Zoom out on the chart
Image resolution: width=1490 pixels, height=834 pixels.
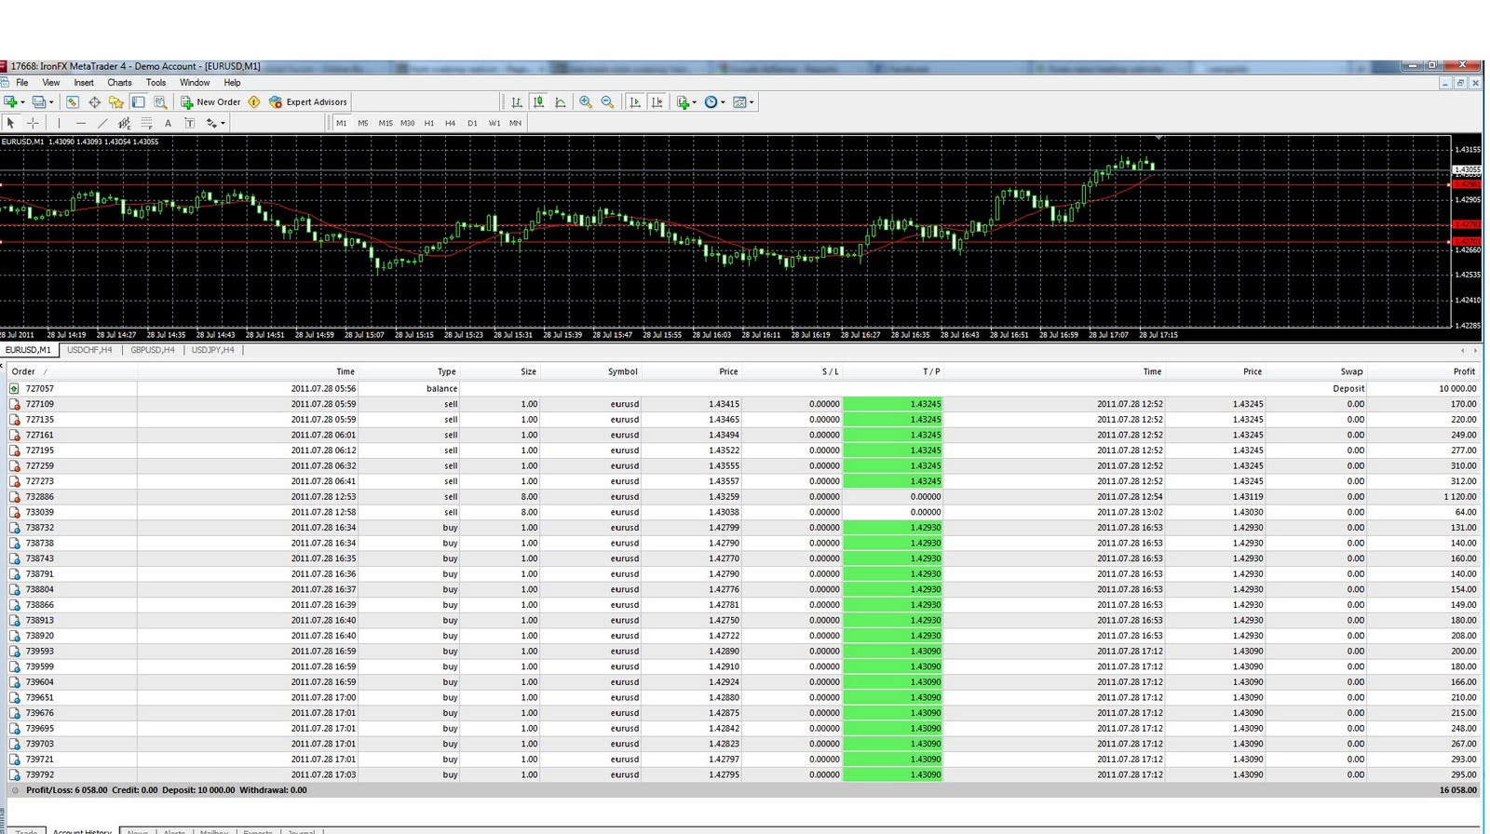607,102
